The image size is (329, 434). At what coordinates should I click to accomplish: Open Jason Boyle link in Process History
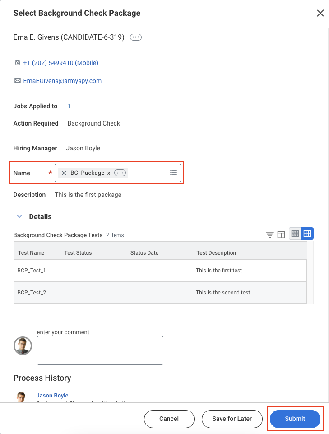click(x=52, y=396)
